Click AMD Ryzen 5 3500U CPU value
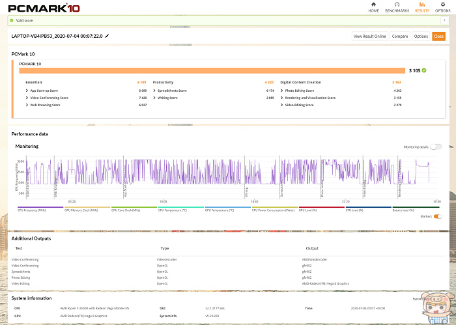Image resolution: width=456 pixels, height=325 pixels. point(94,308)
